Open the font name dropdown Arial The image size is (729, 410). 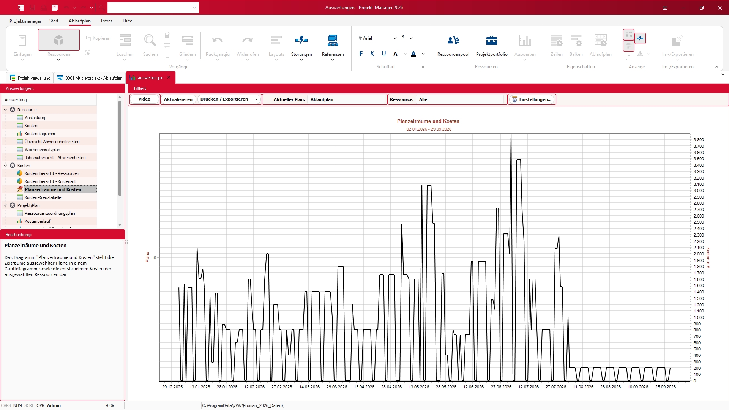395,38
